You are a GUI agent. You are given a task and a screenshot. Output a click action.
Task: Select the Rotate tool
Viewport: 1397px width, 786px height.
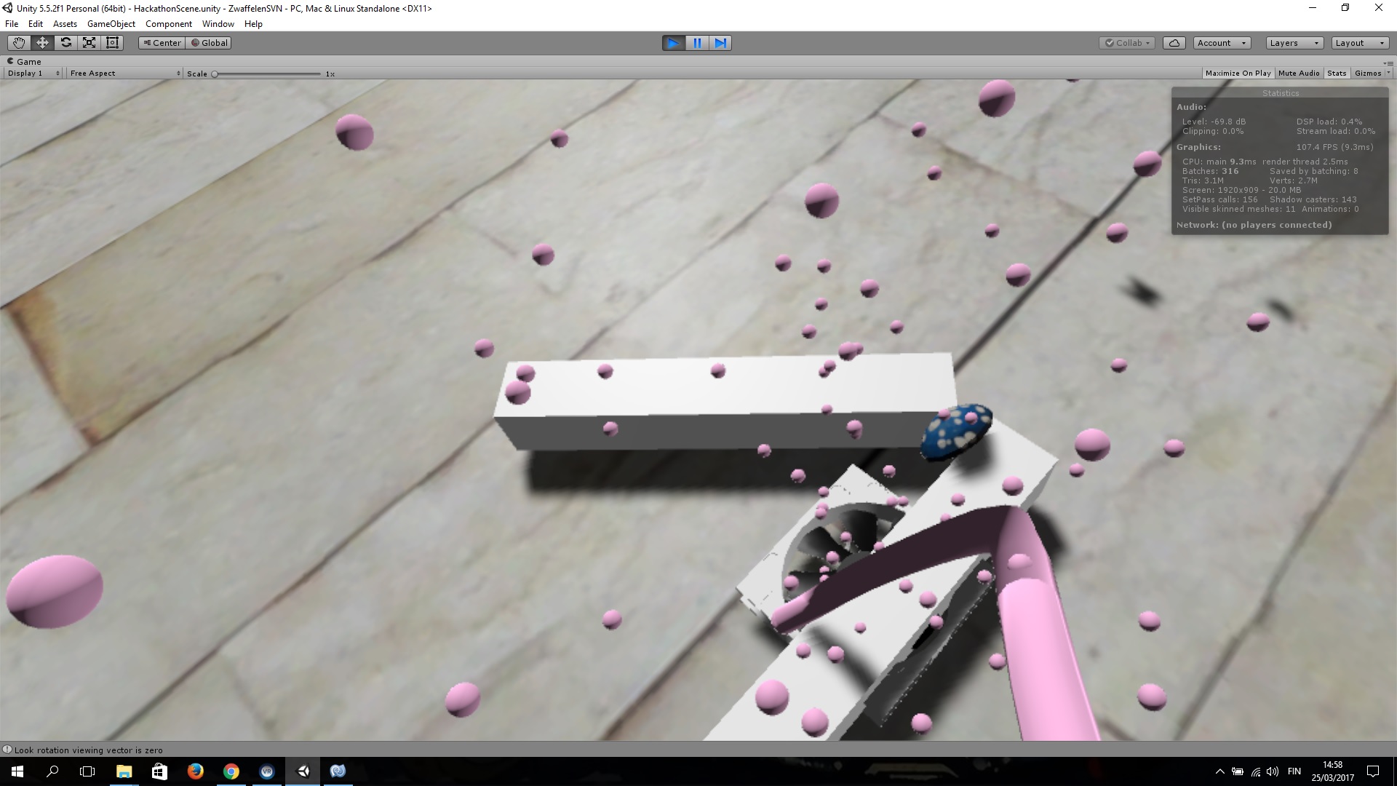click(65, 43)
